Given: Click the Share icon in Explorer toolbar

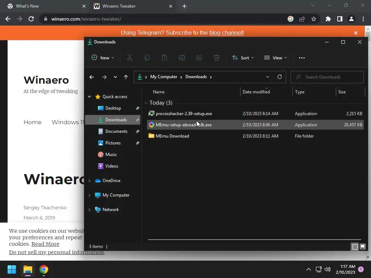Looking at the screenshot, I should point(199,58).
